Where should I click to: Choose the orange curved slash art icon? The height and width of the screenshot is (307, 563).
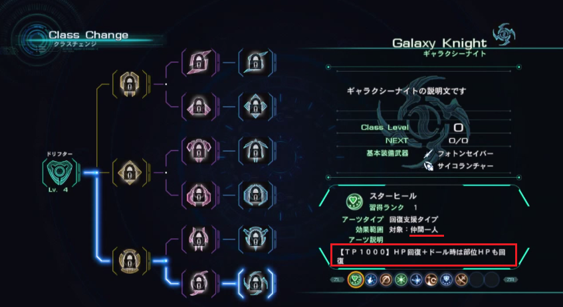[386, 279]
